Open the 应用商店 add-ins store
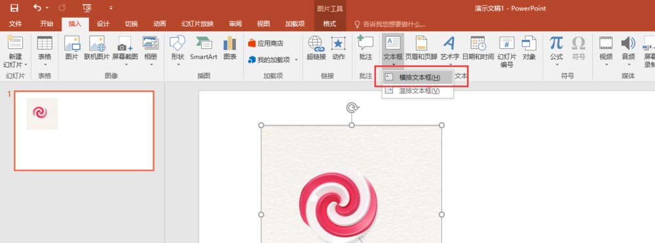This screenshot has width=655, height=243. point(266,43)
